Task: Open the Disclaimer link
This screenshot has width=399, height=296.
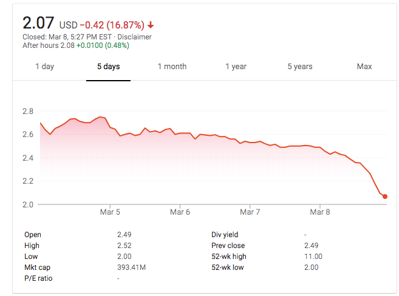Action: [x=135, y=37]
